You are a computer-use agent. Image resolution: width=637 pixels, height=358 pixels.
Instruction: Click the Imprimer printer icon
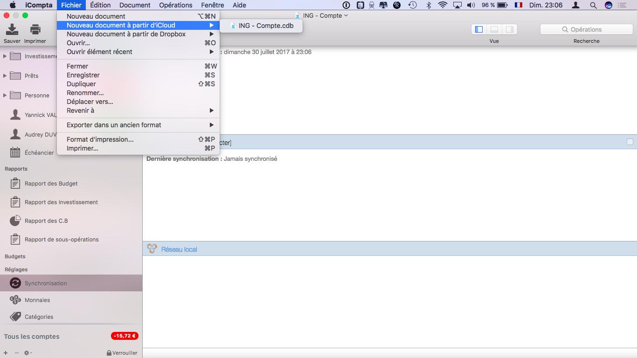[35, 30]
